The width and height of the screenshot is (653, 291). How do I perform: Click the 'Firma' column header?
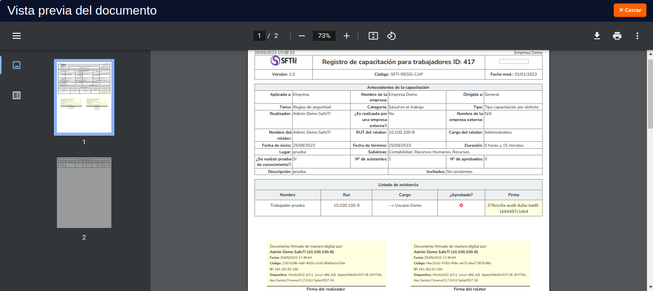(x=513, y=195)
